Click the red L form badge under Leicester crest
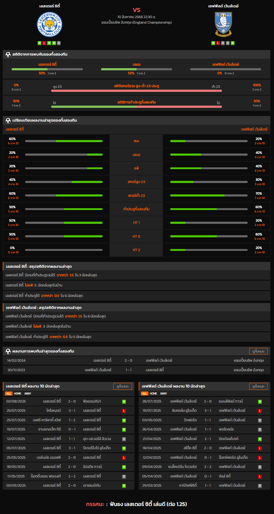Image resolution: width=274 pixels, height=514 pixels. pyautogui.click(x=44, y=43)
